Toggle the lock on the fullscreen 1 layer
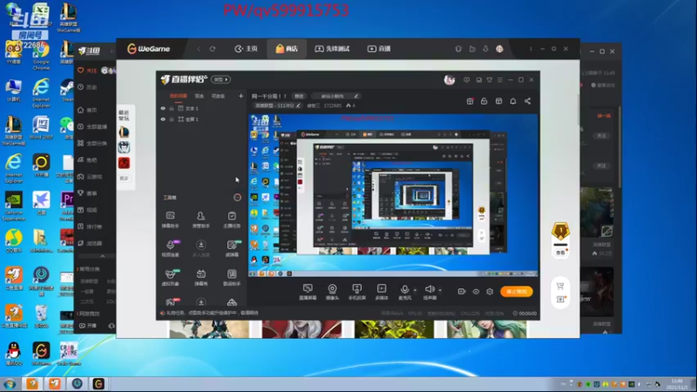The image size is (697, 392). tap(172, 119)
